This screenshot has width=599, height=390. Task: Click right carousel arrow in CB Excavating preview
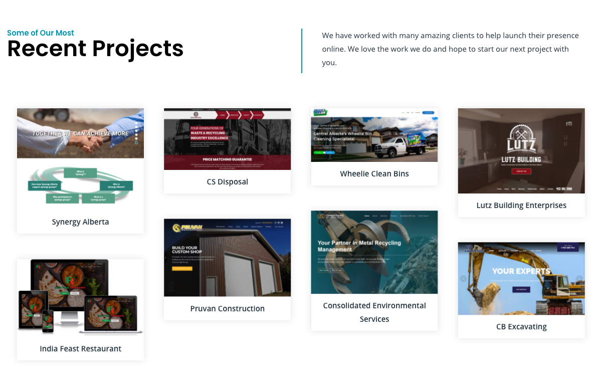coord(579,279)
